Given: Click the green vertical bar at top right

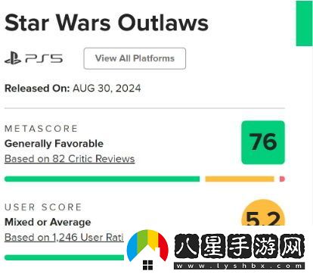Looking at the screenshot, I should [x=305, y=23].
